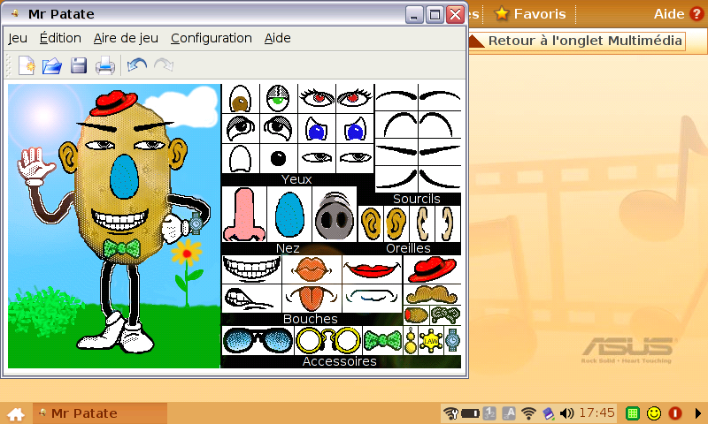Pick the blue sunglasses accessory

(258, 340)
